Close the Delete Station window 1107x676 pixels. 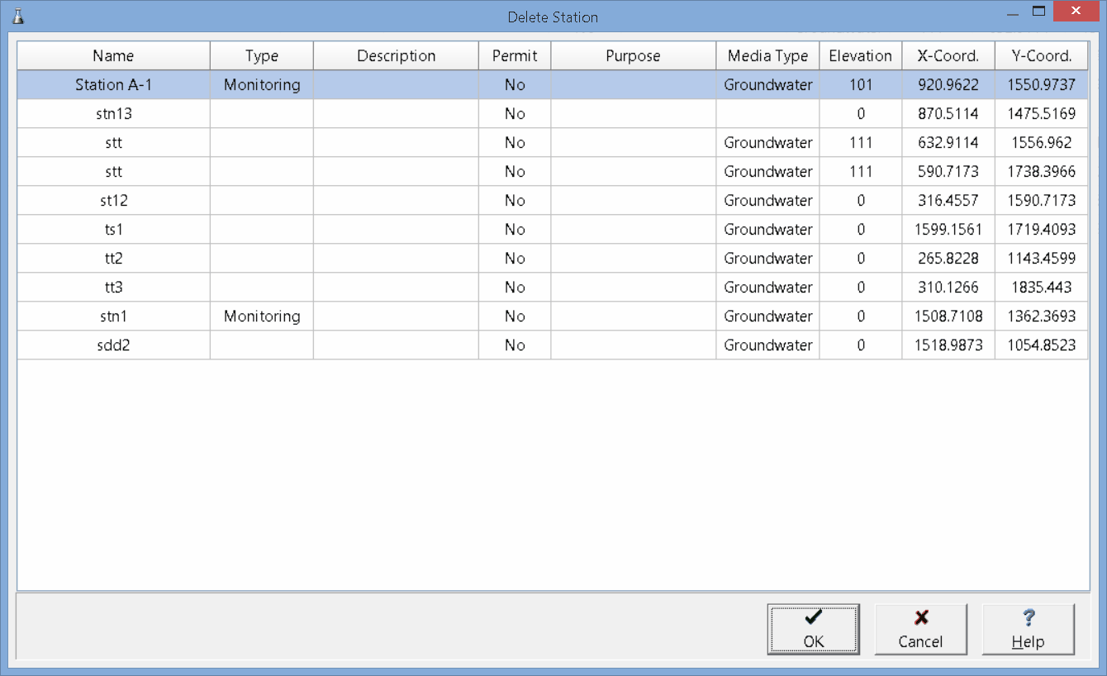[1074, 12]
